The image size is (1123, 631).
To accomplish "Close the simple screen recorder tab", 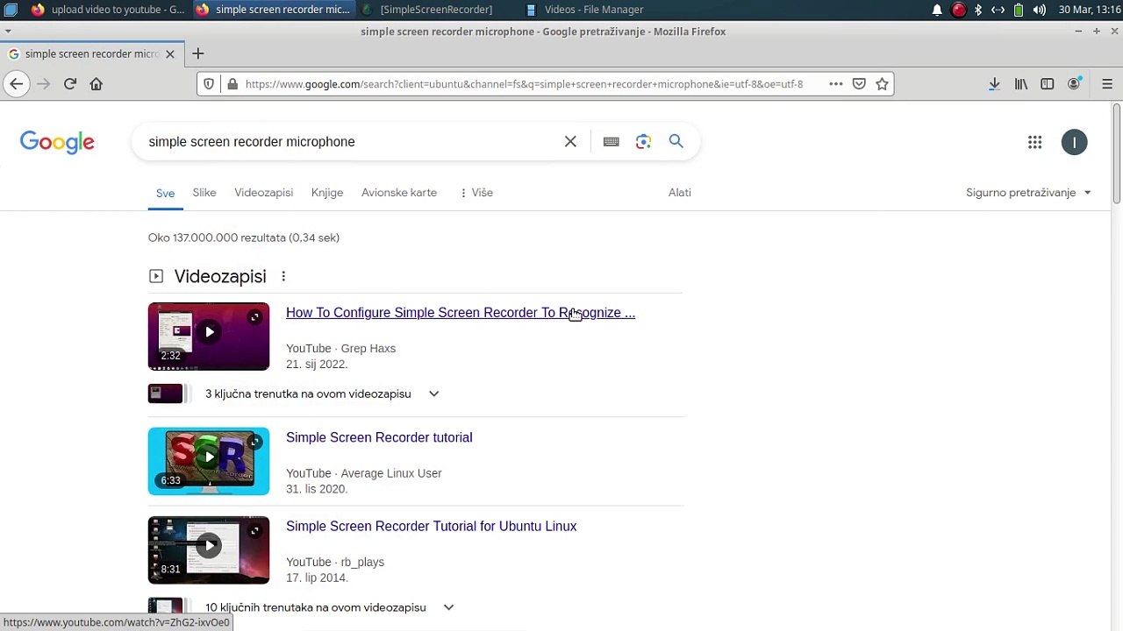I will tap(170, 53).
